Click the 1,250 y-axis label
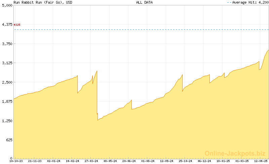Image resolution: width=269 pixels, height=164 pixels. coord(6,121)
